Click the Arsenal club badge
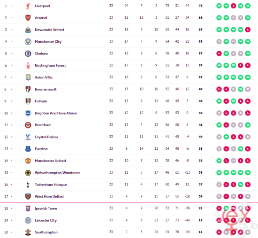The width and height of the screenshot is (258, 238). 28,18
